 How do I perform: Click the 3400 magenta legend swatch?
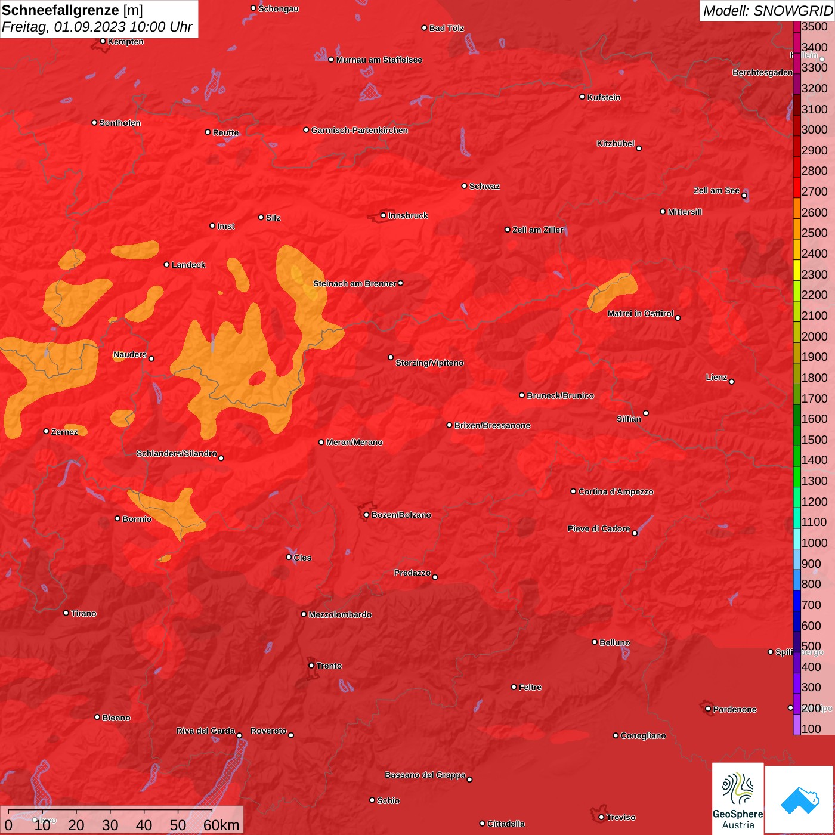click(797, 42)
